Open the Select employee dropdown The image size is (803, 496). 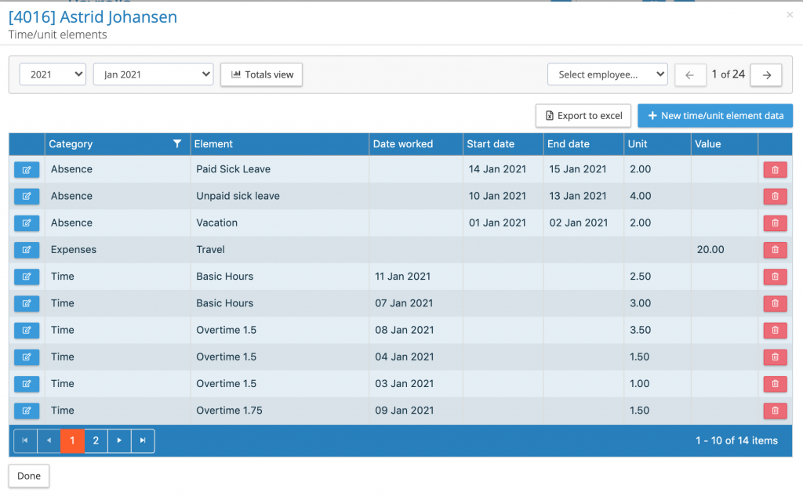point(607,74)
